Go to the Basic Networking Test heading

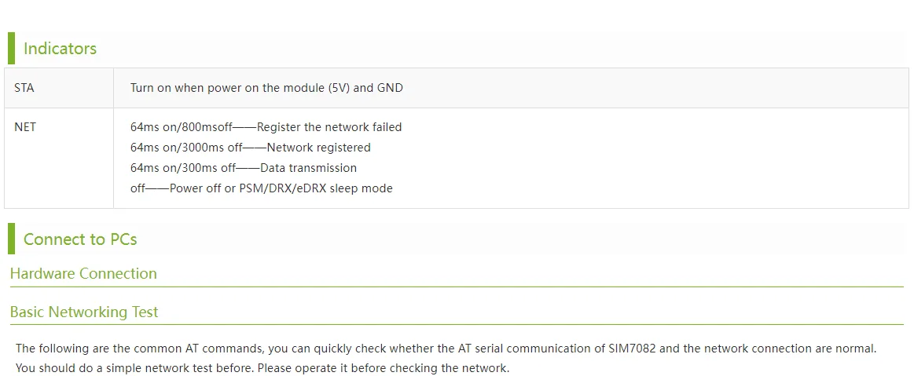click(84, 312)
